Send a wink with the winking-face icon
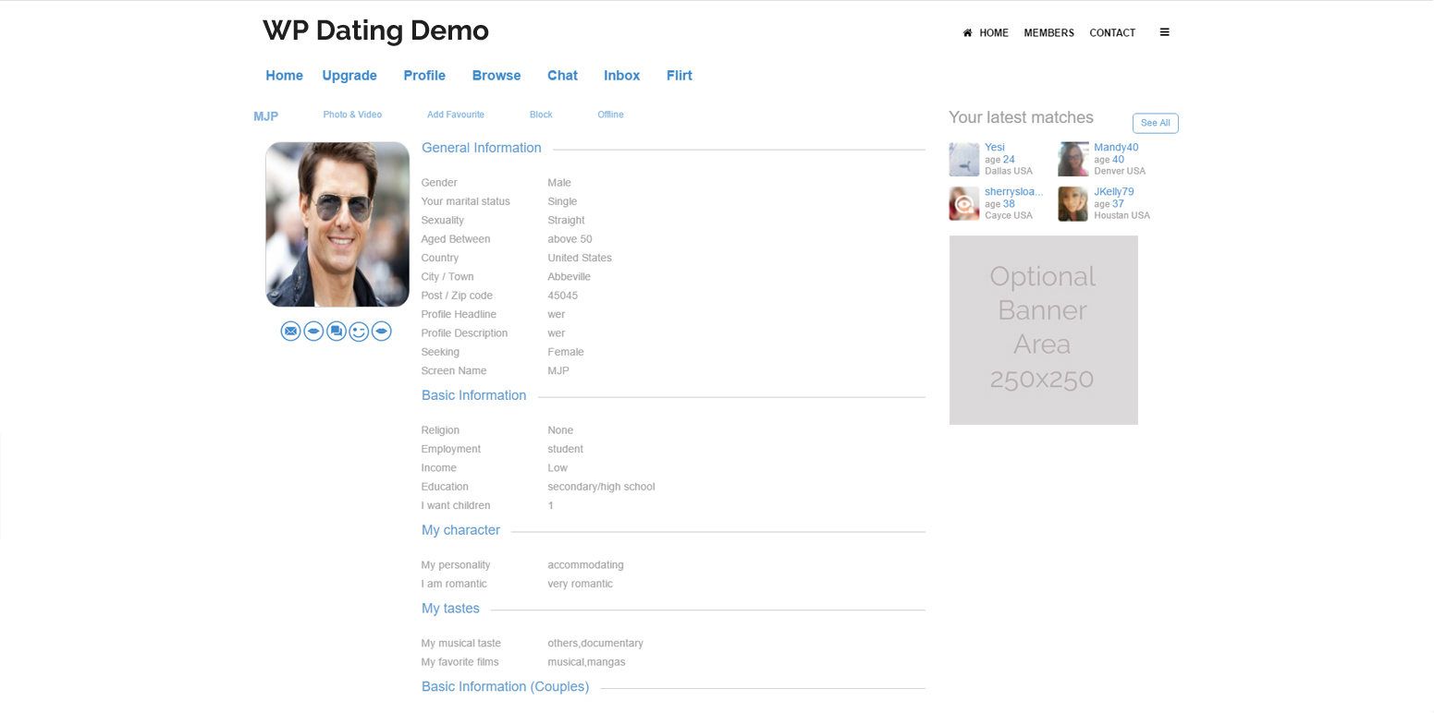 tap(359, 331)
